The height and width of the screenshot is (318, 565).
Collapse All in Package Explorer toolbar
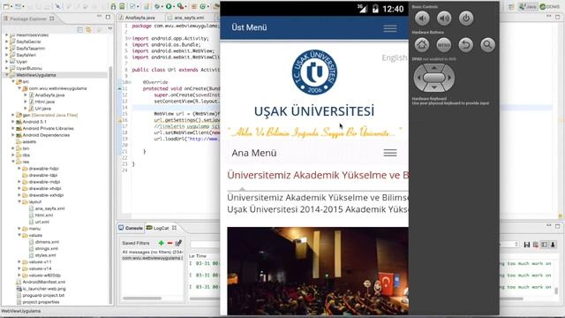point(80,30)
